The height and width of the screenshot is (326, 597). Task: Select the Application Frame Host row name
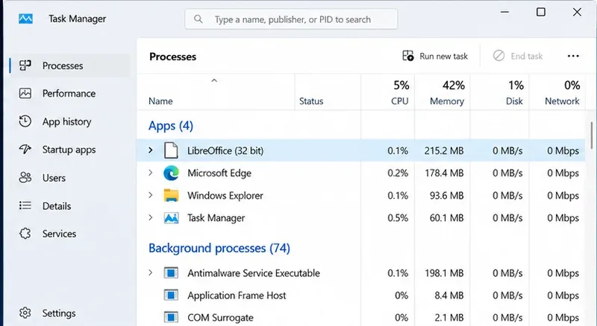(x=237, y=295)
